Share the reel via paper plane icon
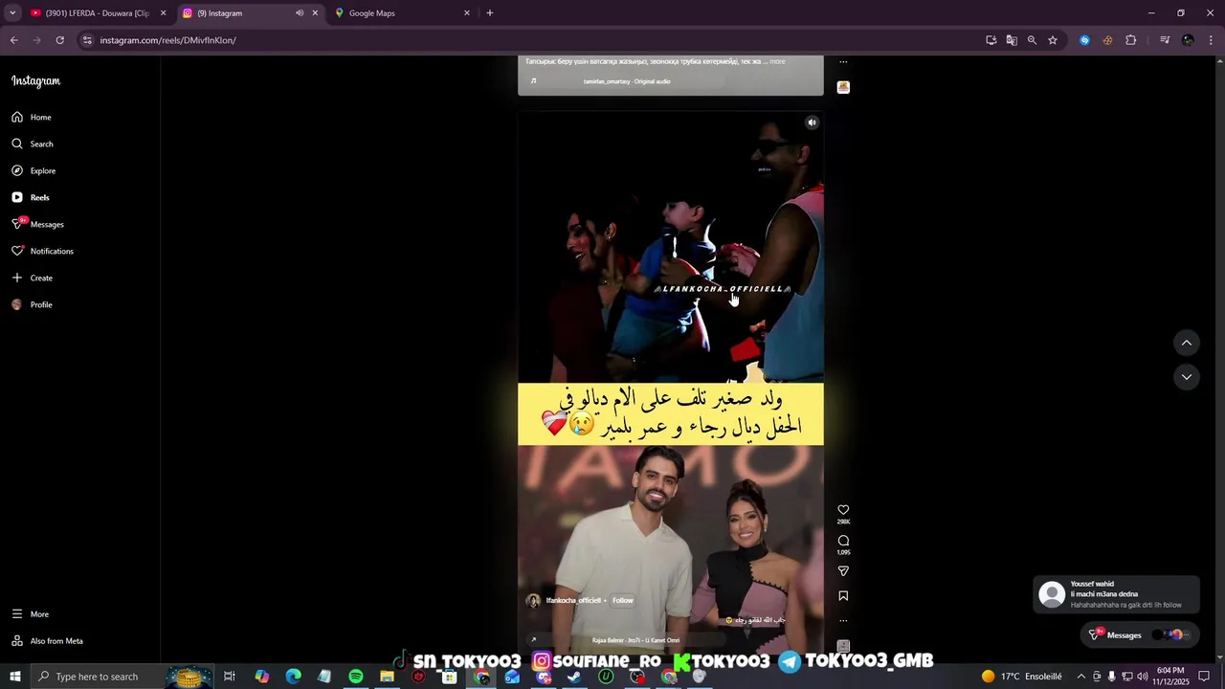 (843, 571)
